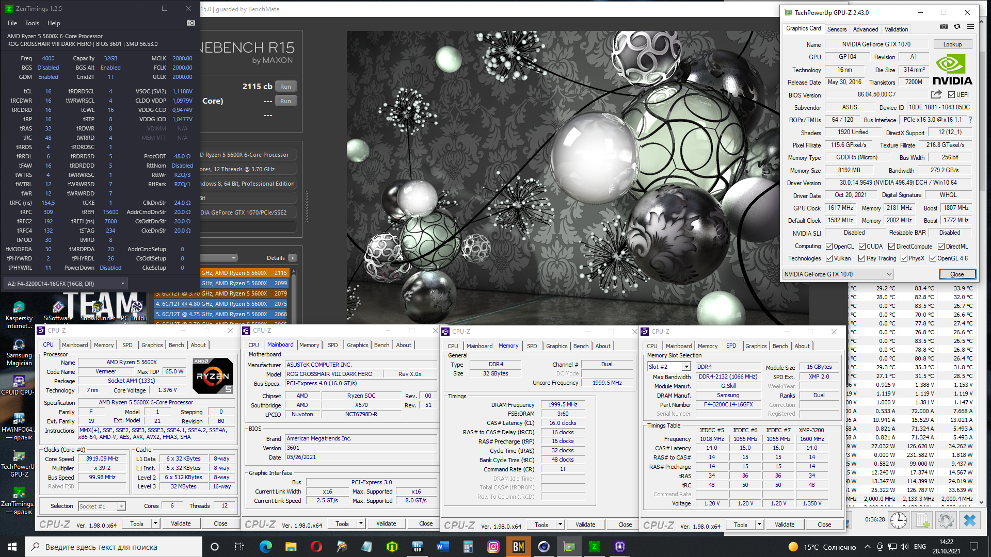Toggle the PhysX checkbox
The image size is (991, 557).
point(904,258)
